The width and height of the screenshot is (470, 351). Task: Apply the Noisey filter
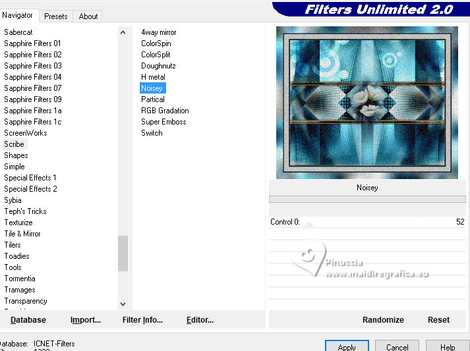tap(347, 346)
